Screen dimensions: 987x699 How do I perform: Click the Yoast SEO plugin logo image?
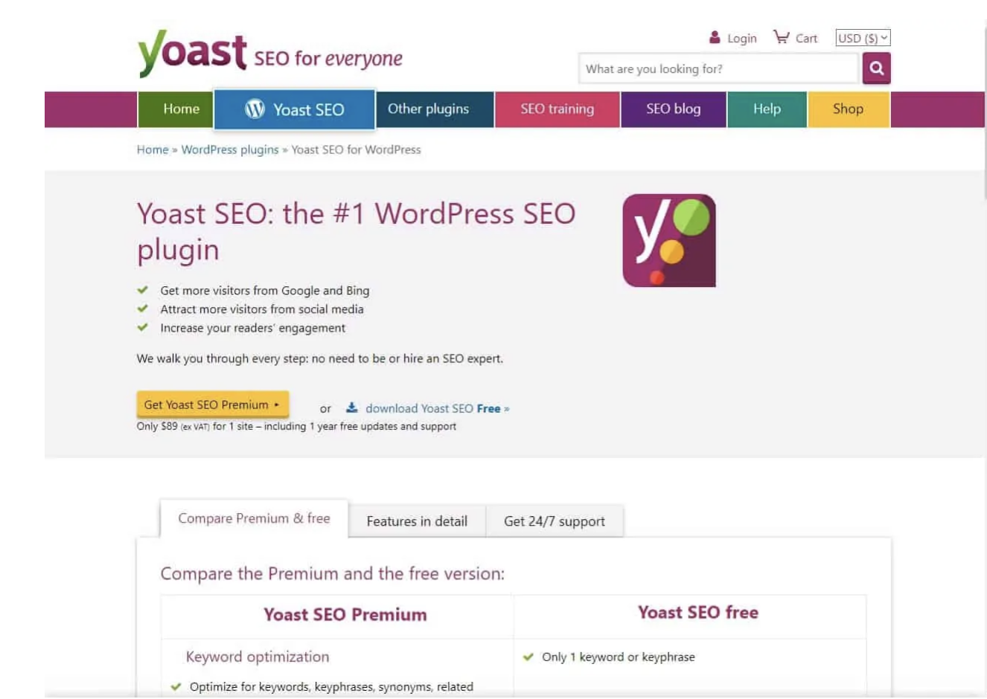pos(669,241)
